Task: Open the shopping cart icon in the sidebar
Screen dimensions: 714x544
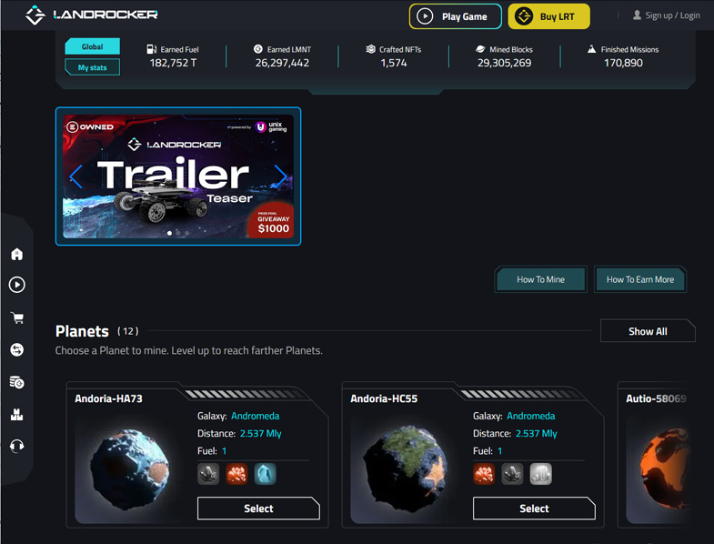Action: (x=17, y=317)
